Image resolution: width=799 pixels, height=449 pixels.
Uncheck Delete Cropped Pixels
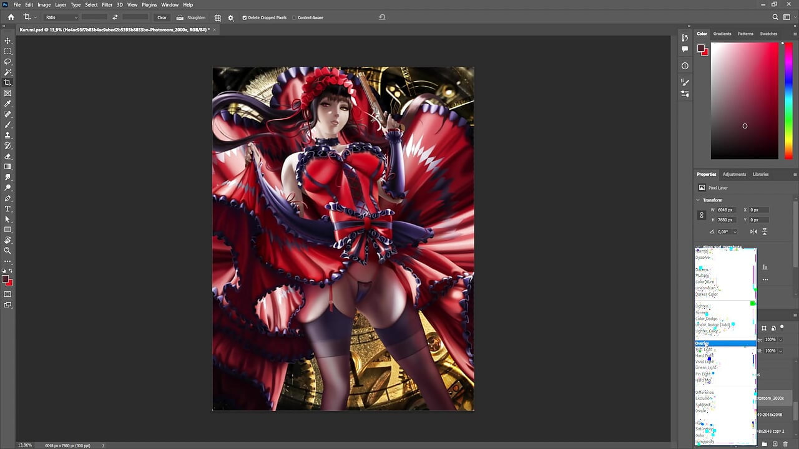pyautogui.click(x=245, y=17)
